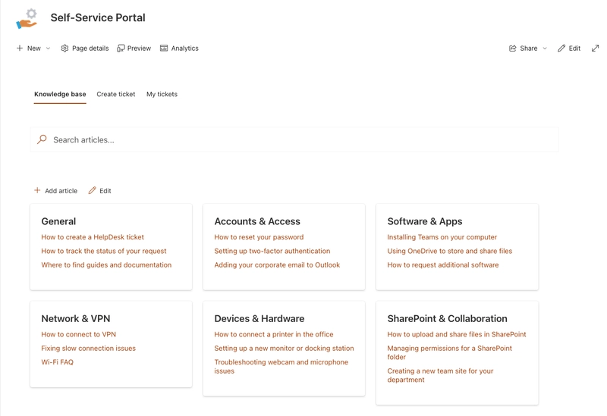Image resolution: width=607 pixels, height=416 pixels.
Task: Expand page to full screen mode
Action: click(x=595, y=48)
